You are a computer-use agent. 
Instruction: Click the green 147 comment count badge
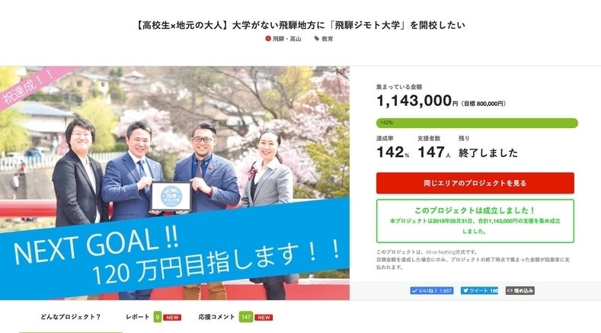click(x=246, y=317)
